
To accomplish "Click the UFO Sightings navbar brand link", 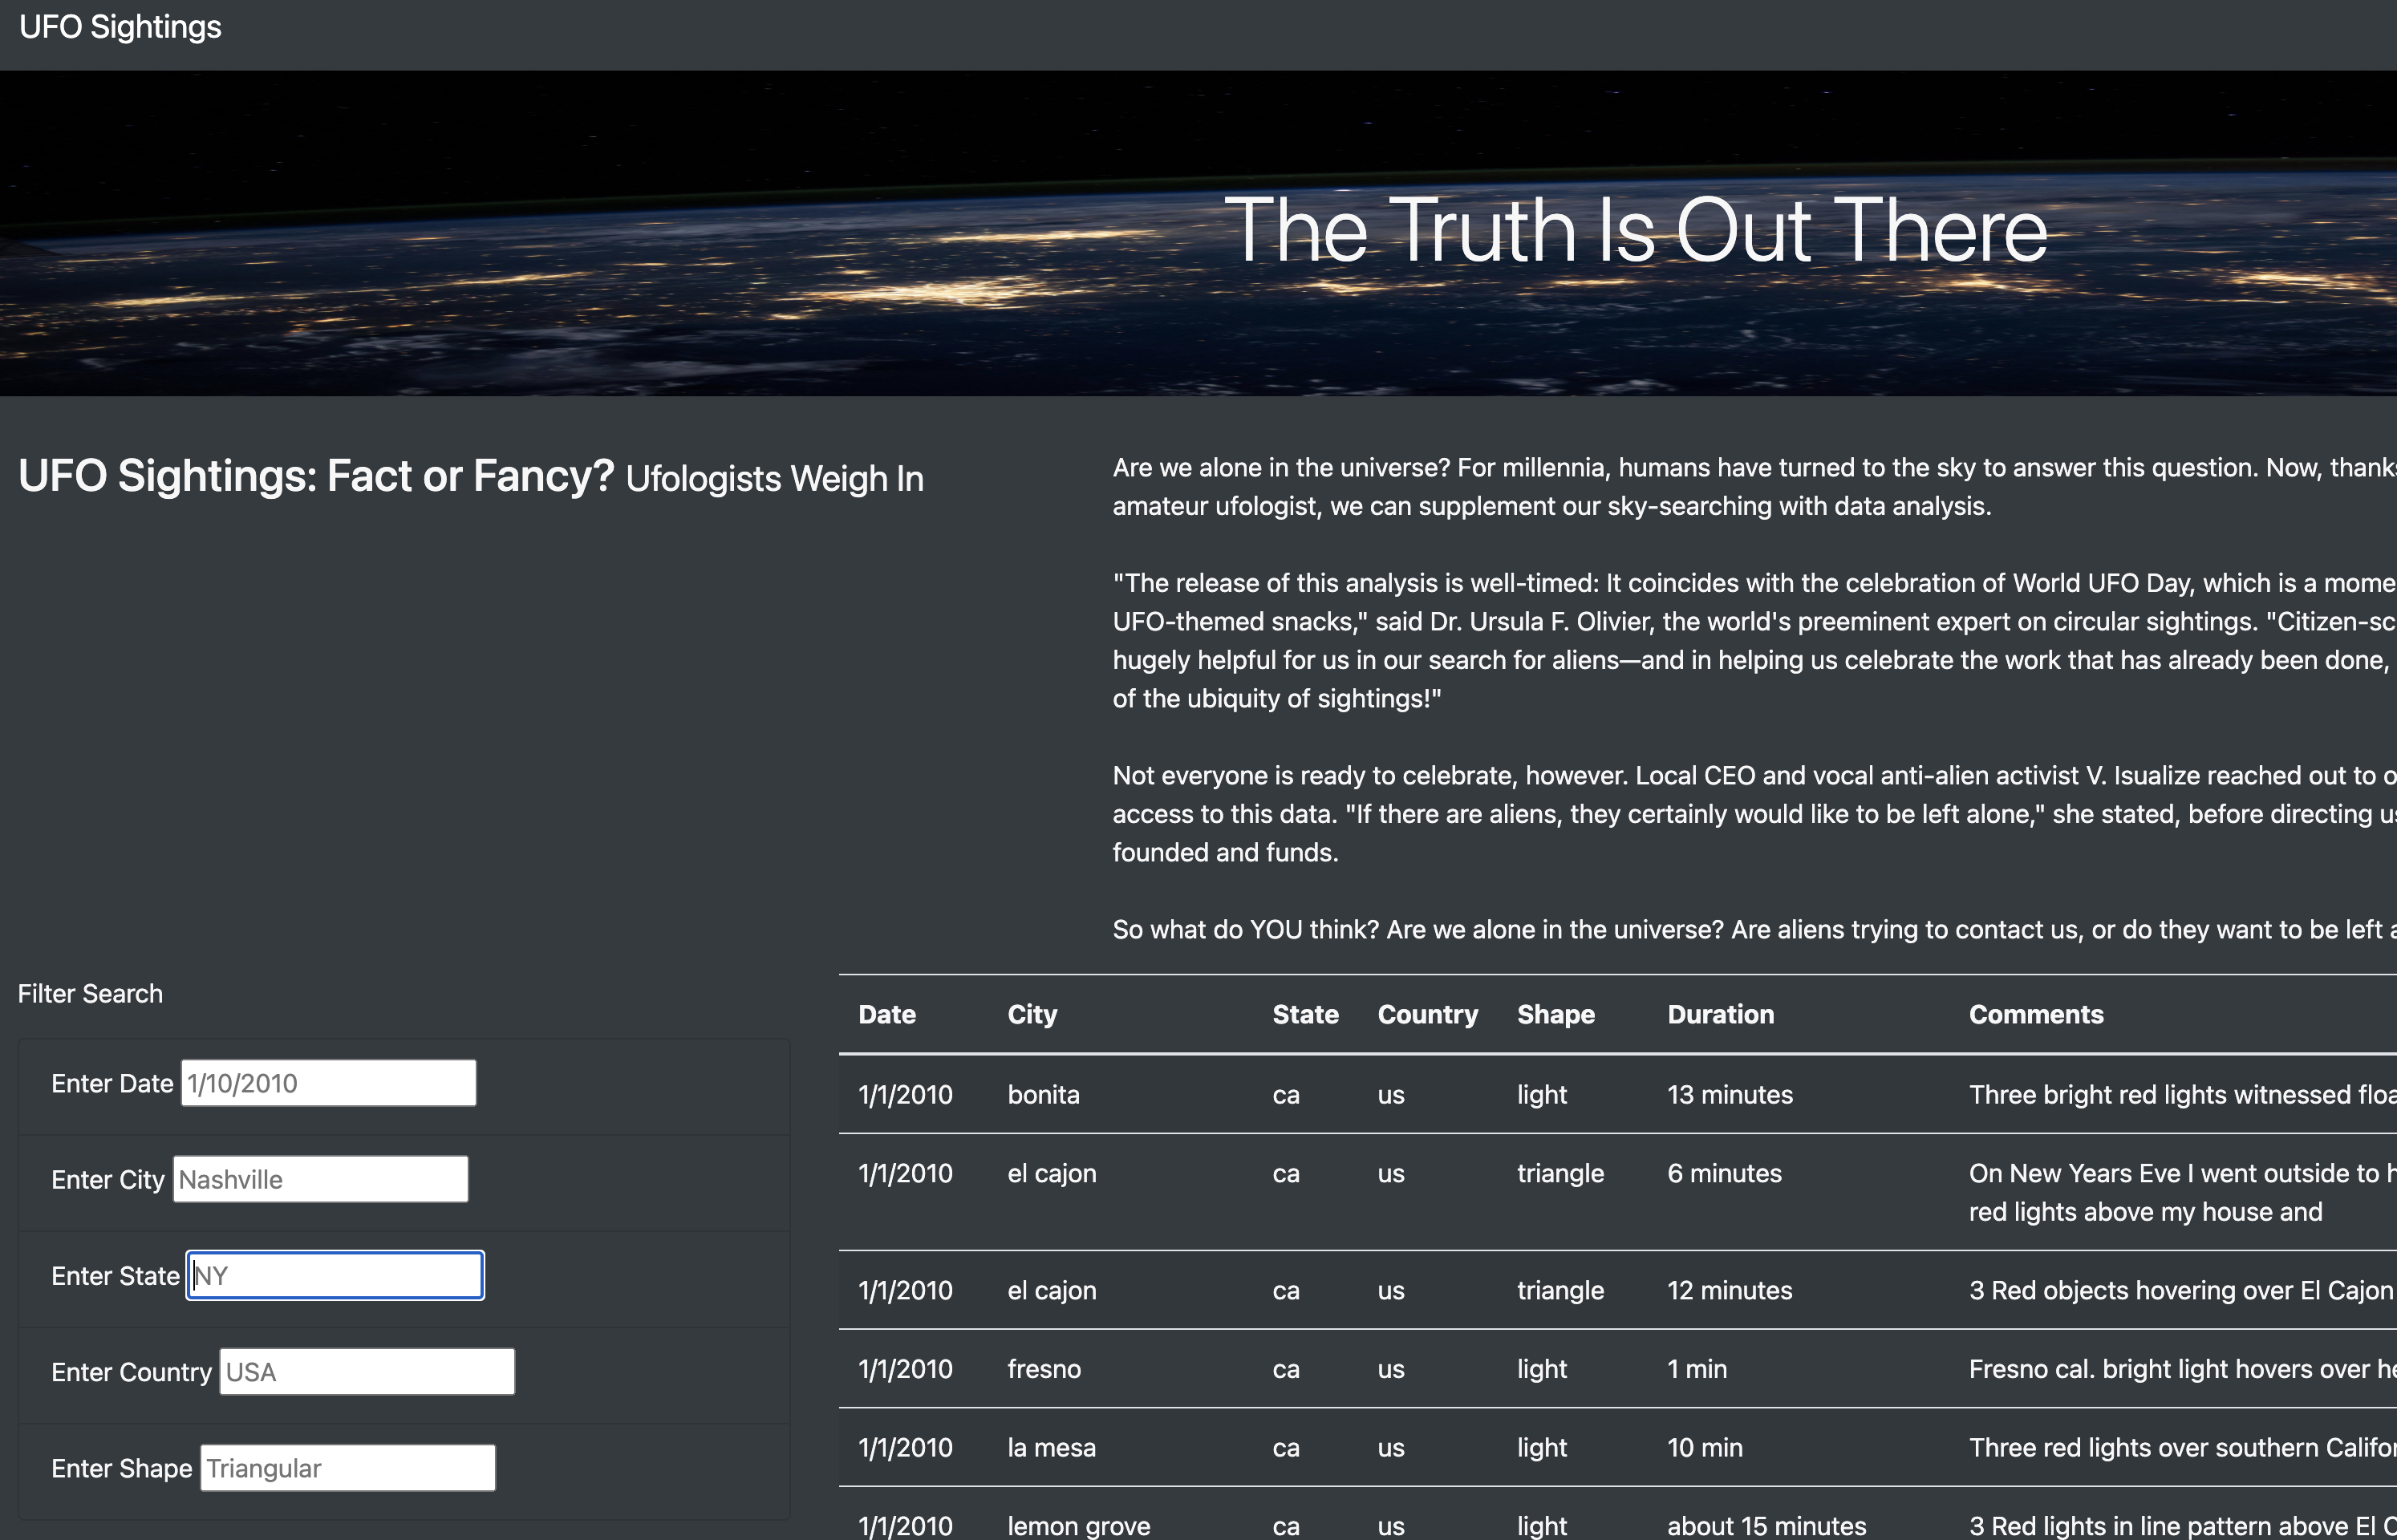I will pos(120,27).
